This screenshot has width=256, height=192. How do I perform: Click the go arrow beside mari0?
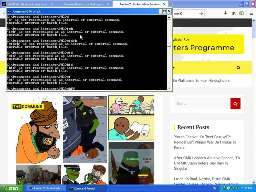click(x=201, y=13)
